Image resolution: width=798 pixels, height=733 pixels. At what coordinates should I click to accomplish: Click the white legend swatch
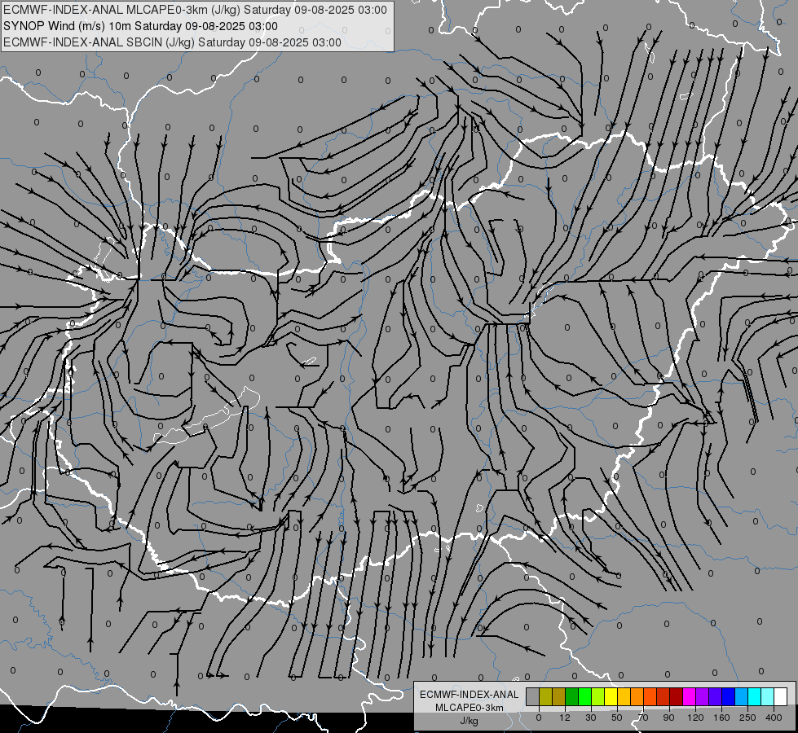pyautogui.click(x=781, y=696)
